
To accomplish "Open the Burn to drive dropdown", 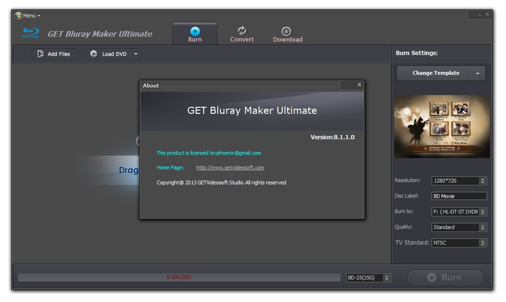I will pyautogui.click(x=459, y=212).
